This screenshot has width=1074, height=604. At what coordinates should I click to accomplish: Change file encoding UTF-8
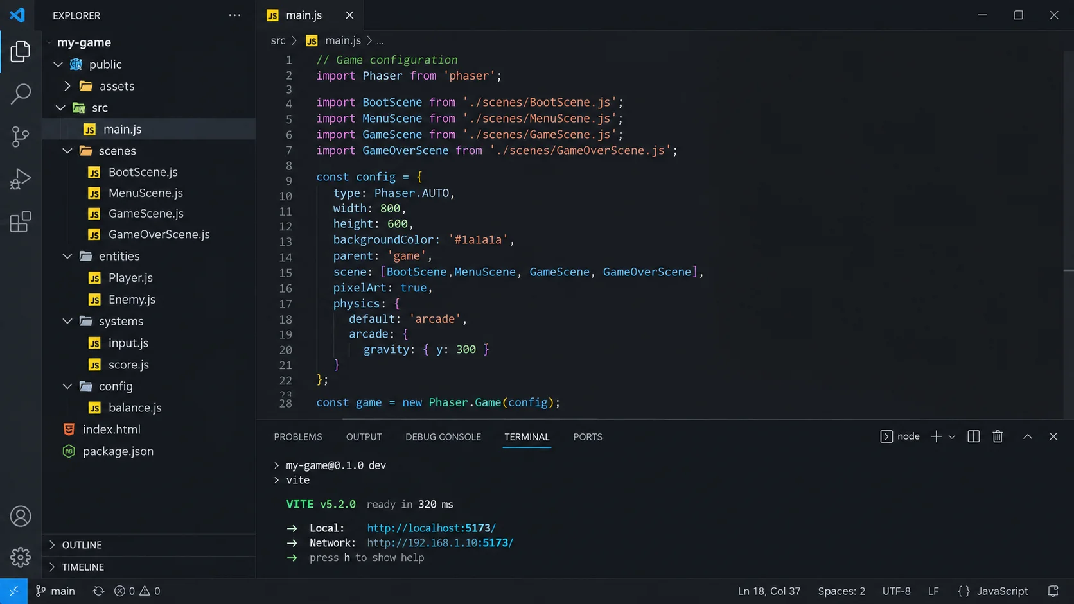[x=896, y=591]
